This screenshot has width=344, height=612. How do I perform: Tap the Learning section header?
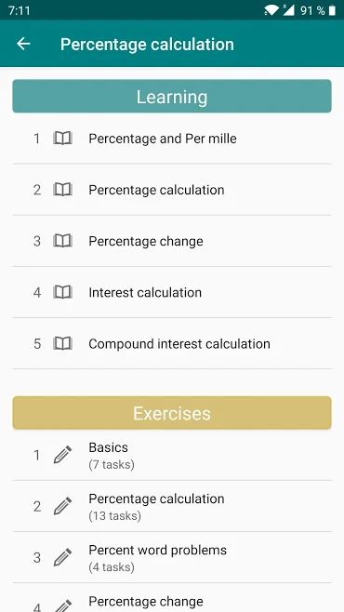(x=172, y=97)
